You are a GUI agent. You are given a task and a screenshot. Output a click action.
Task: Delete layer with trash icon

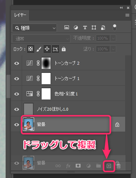point(119,166)
